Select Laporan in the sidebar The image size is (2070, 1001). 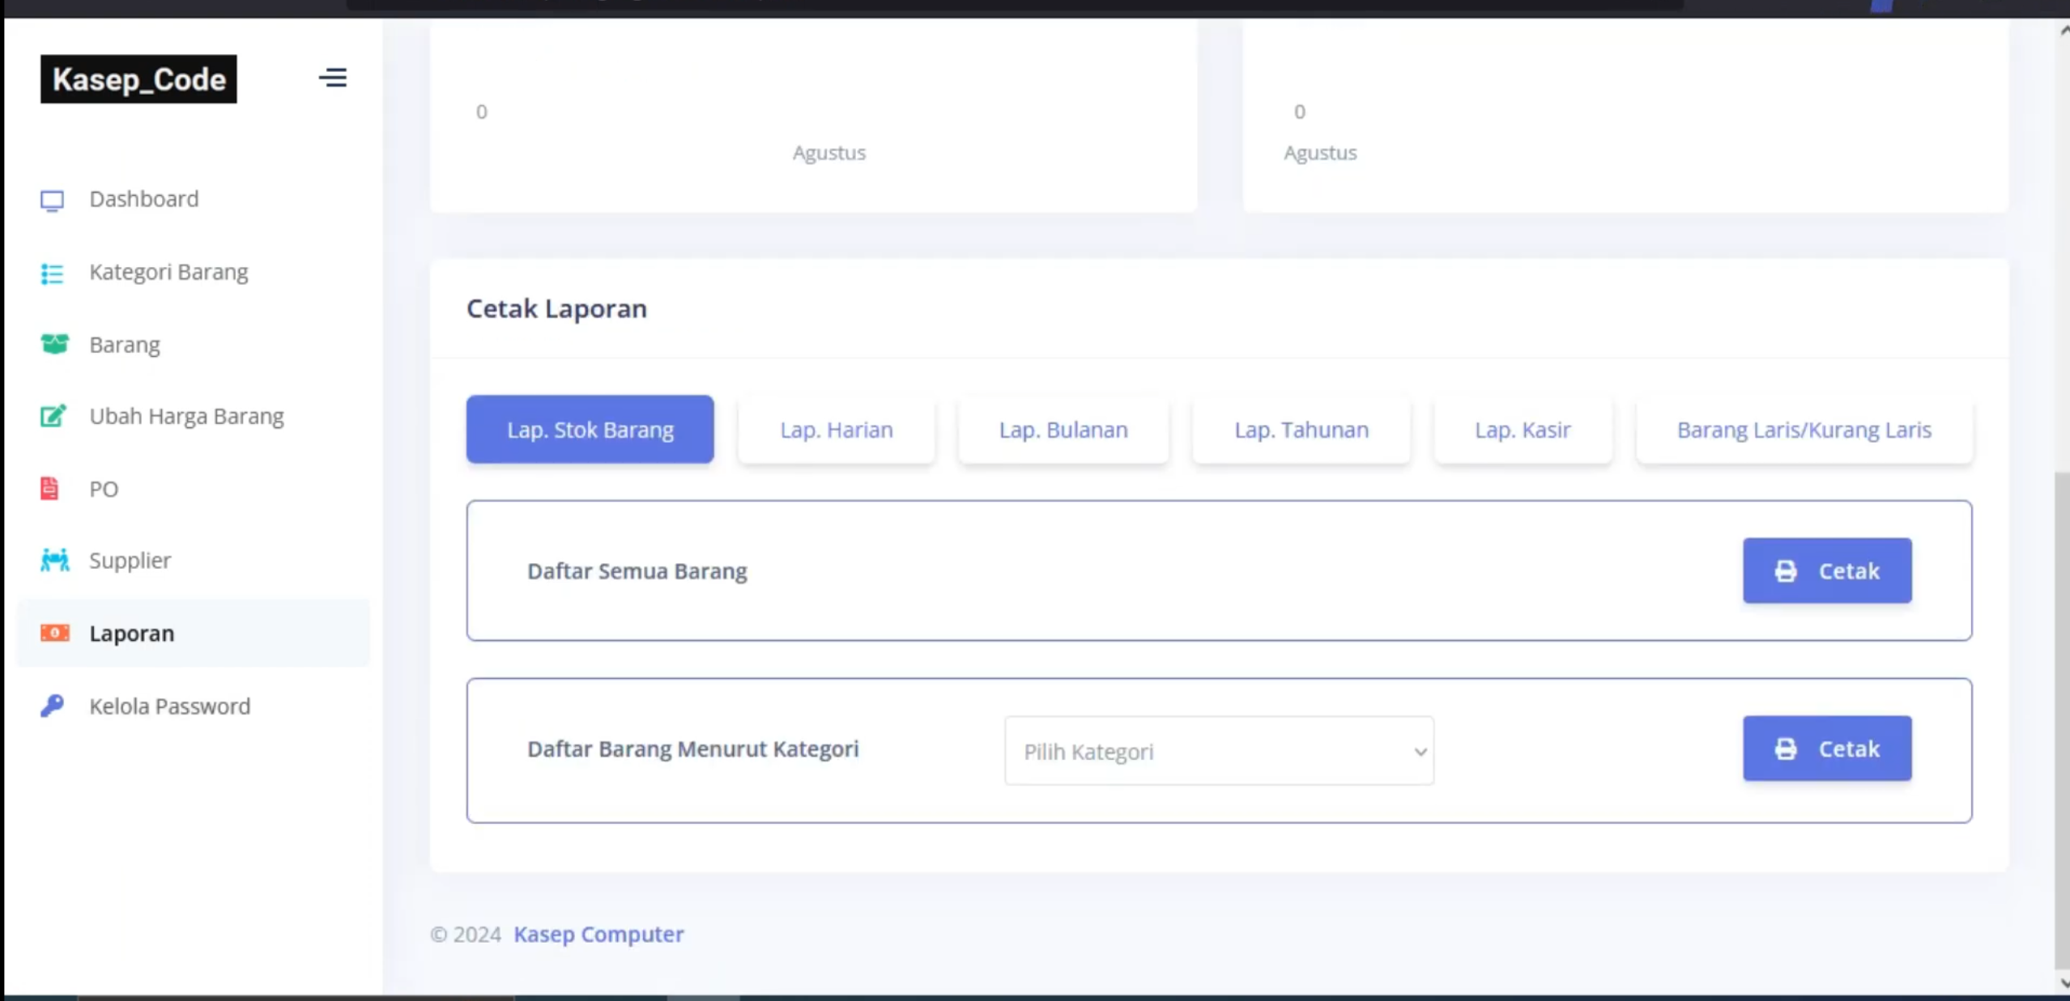point(194,633)
